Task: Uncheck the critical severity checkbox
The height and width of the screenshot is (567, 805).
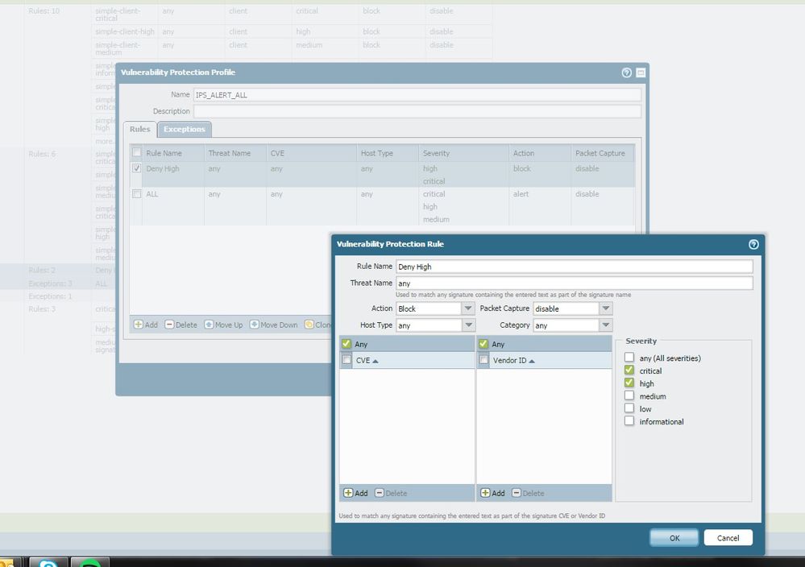Action: [x=629, y=370]
